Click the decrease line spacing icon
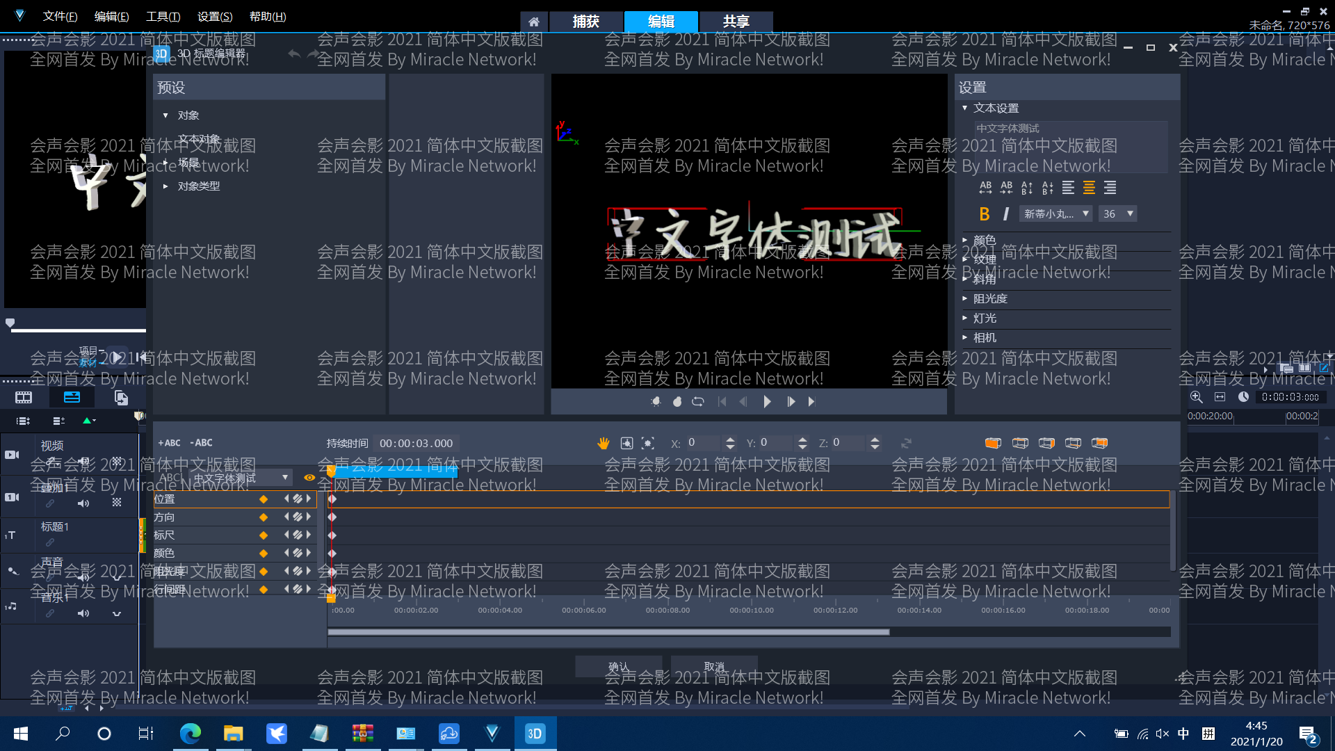 1048,188
